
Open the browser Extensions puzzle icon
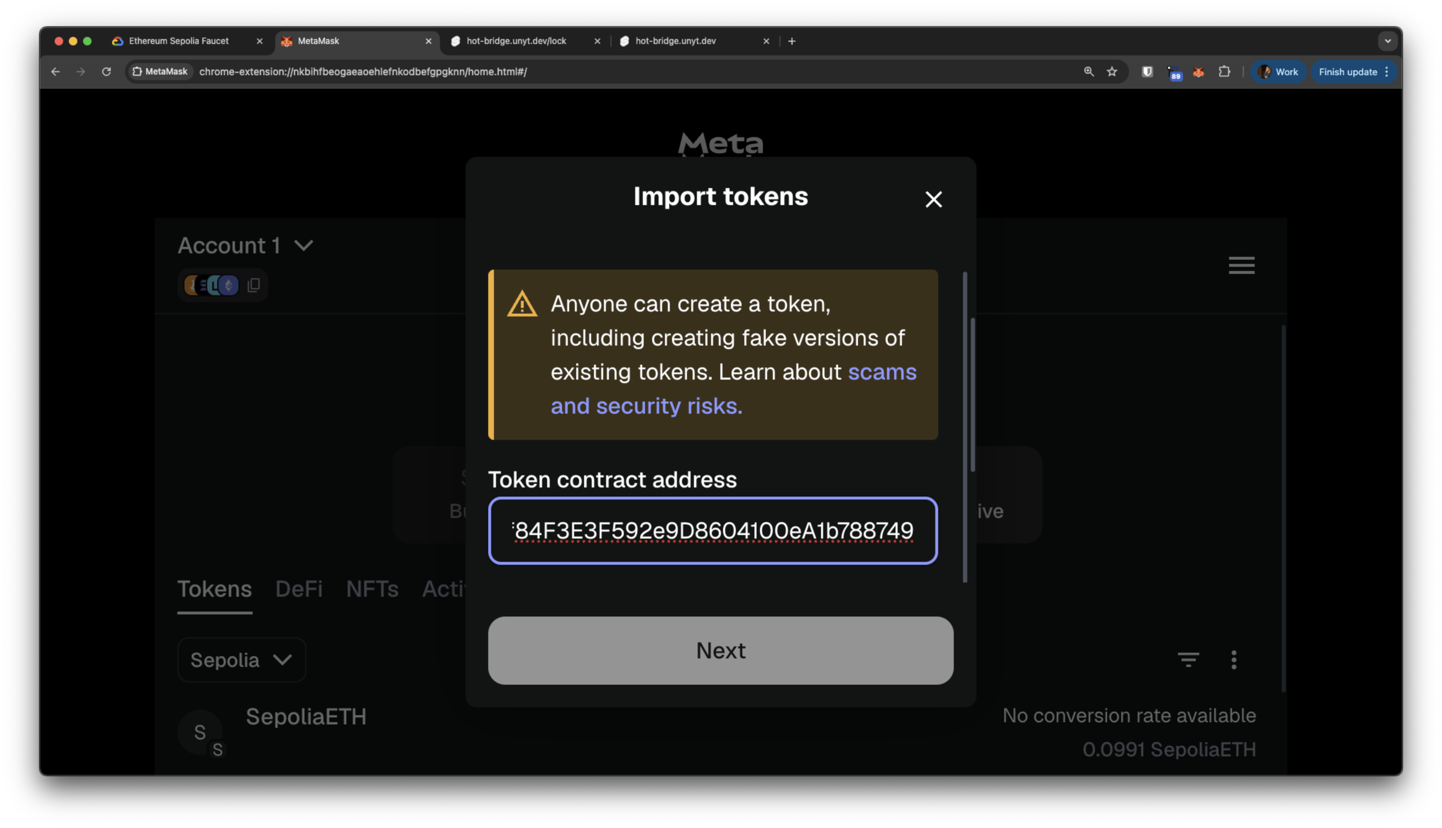(1225, 72)
